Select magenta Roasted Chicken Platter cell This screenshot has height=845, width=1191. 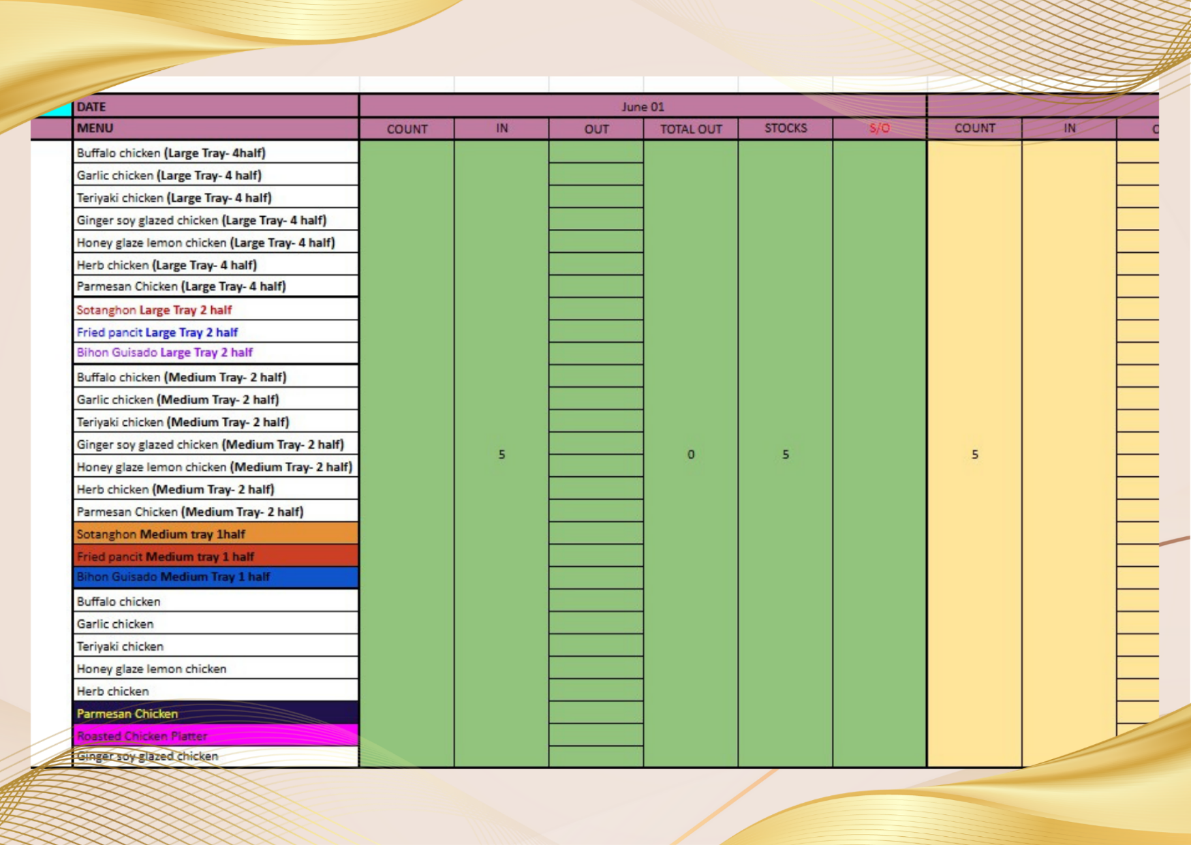tap(215, 735)
